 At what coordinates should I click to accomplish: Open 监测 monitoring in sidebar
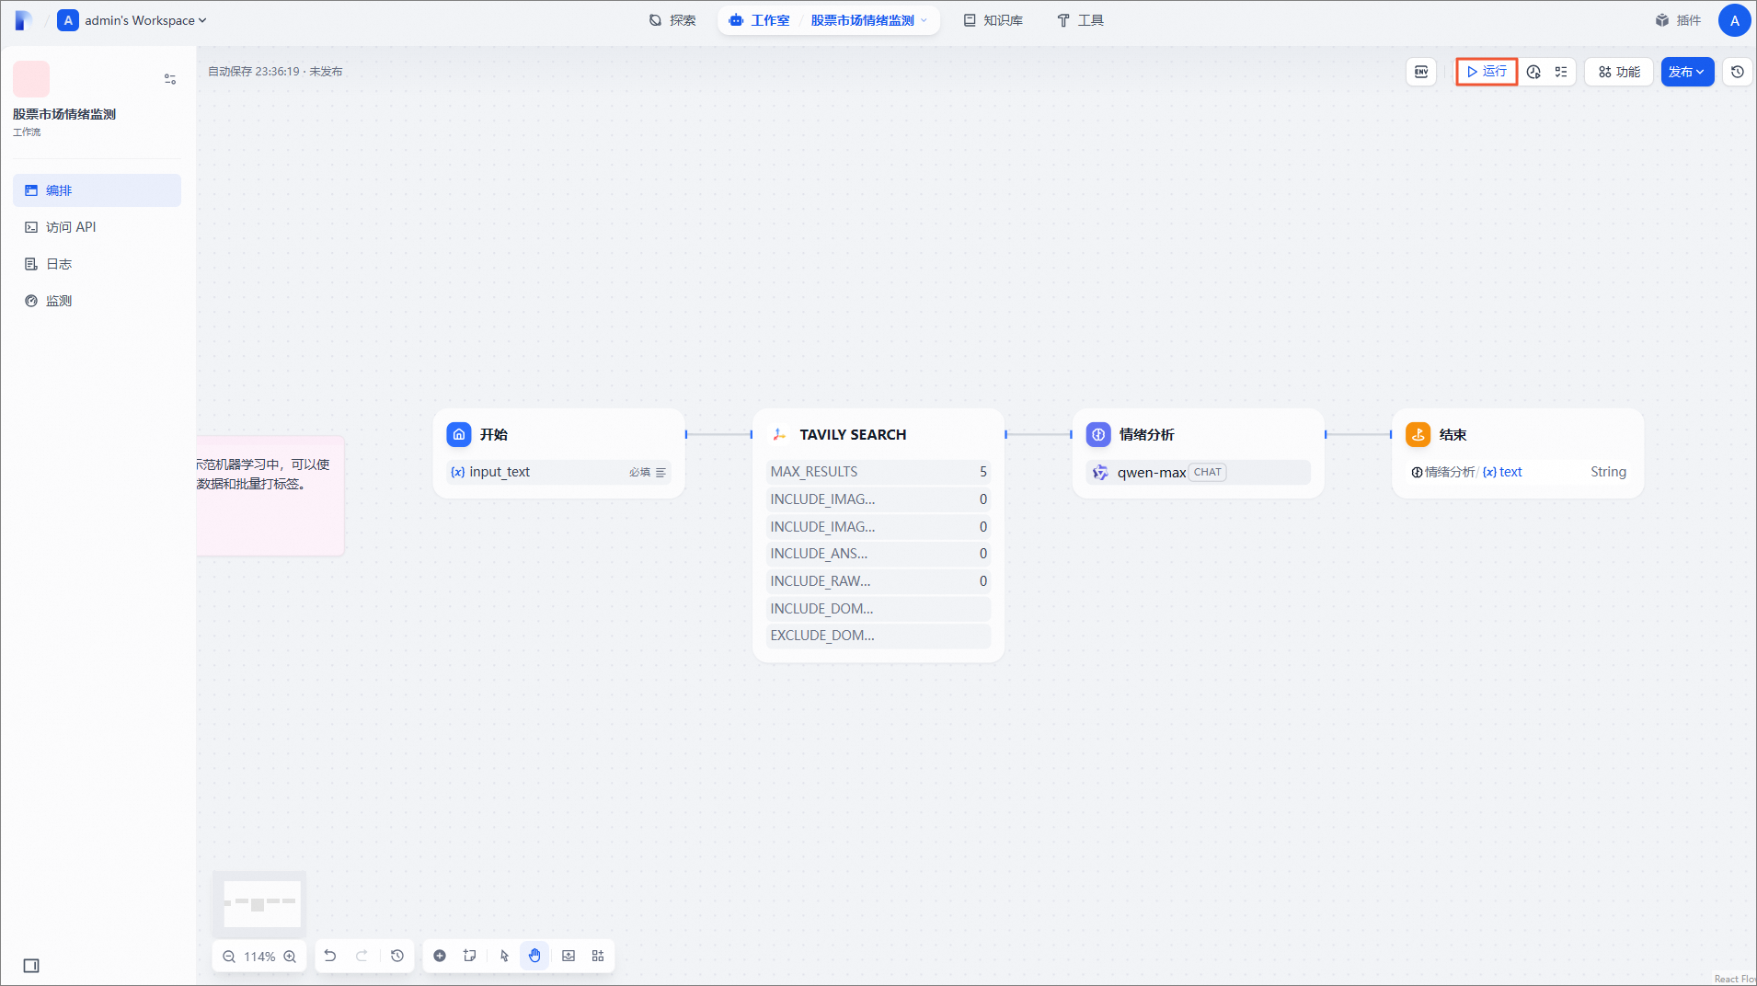point(97,301)
